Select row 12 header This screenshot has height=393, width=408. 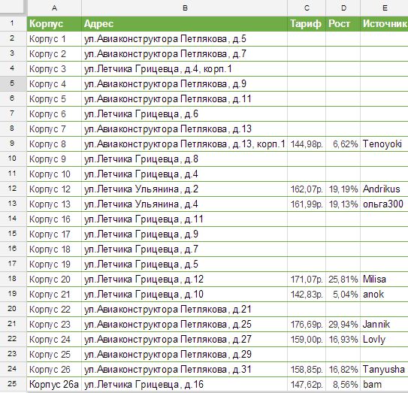(13, 189)
